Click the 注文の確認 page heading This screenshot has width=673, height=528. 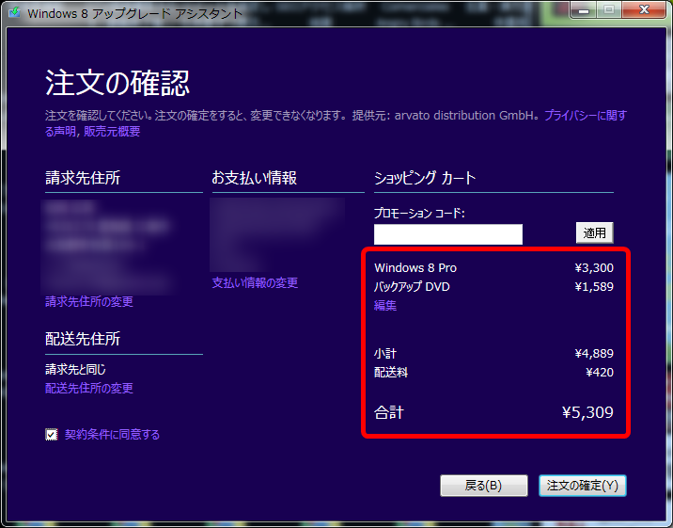tap(118, 82)
